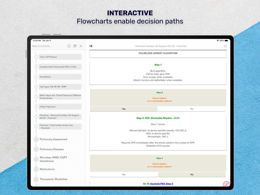
Task: Click the book icon beside Microbes, WMD section
Action: tap(36, 159)
